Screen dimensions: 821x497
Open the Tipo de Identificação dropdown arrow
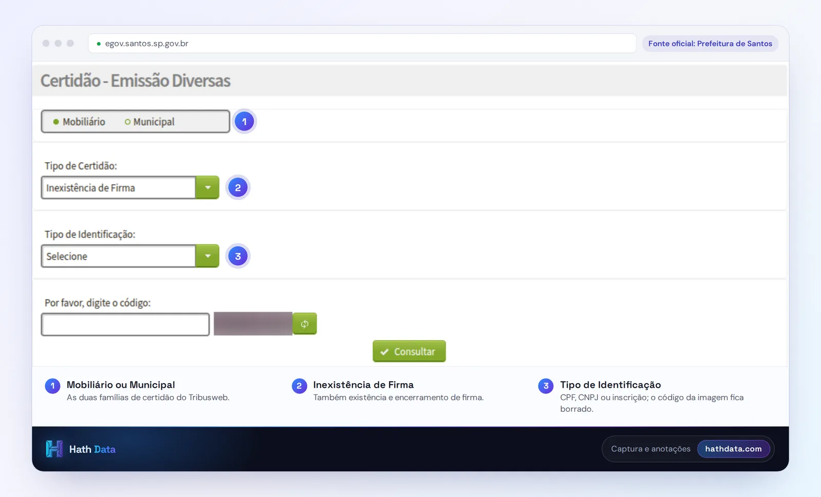point(207,256)
